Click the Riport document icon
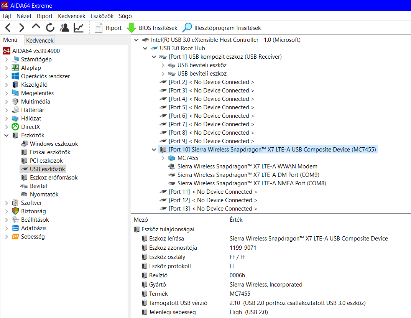This screenshot has width=411, height=318. [98, 28]
